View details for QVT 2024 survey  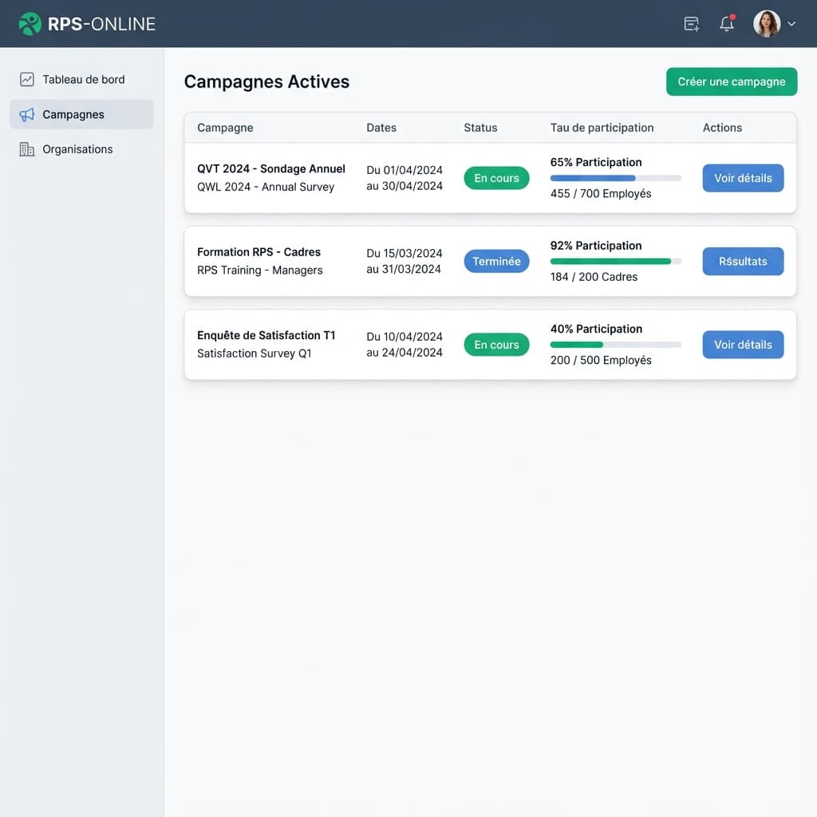[x=743, y=178]
